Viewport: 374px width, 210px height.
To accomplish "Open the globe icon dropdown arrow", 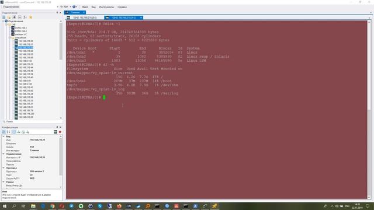I will 77,7.
